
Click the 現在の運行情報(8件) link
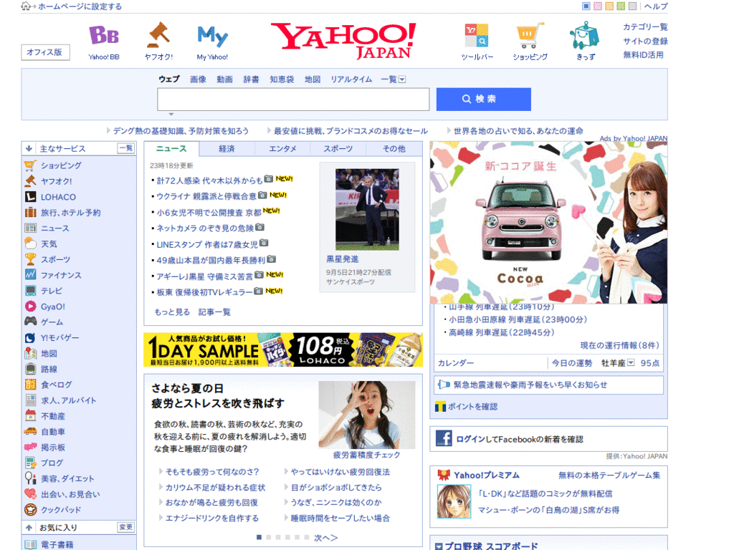[x=620, y=345]
